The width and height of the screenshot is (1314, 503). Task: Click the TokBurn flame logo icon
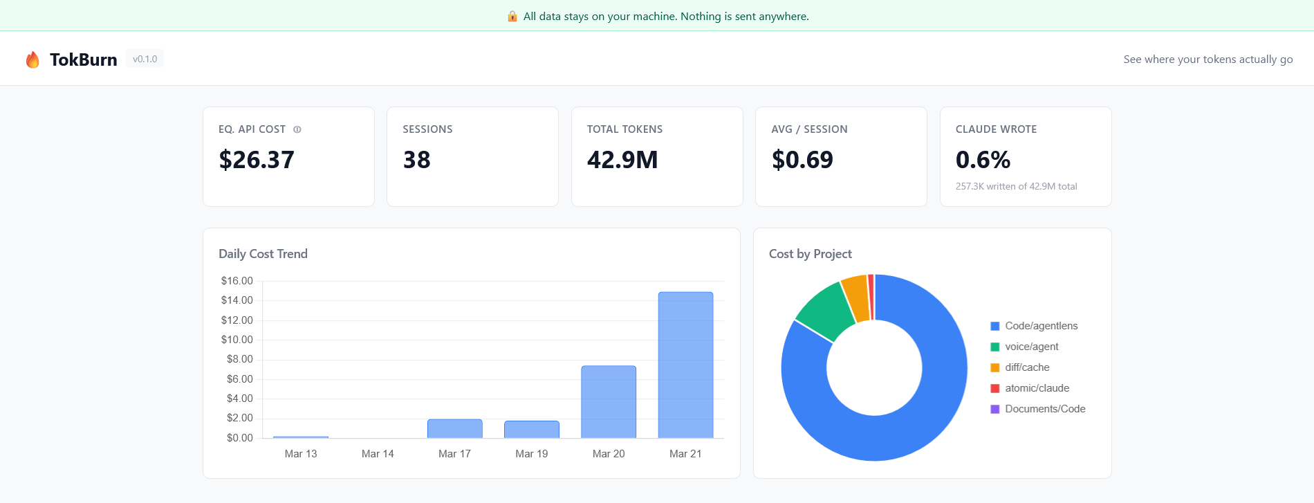click(x=33, y=60)
